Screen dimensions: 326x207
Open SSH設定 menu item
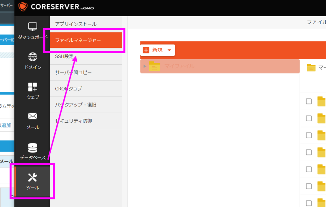pyautogui.click(x=64, y=57)
